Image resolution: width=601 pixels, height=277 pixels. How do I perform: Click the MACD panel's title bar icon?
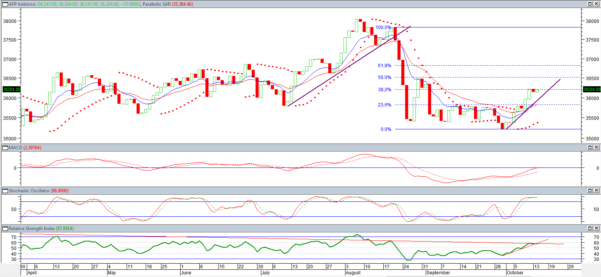pos(5,148)
